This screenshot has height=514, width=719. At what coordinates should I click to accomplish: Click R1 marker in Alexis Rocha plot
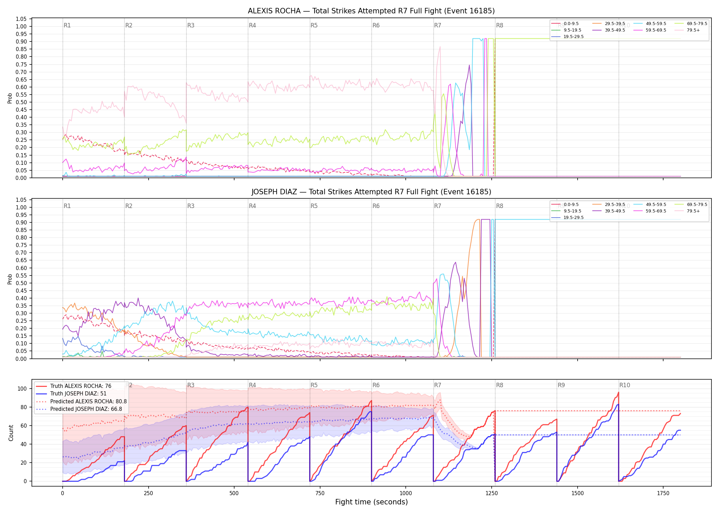(x=67, y=25)
